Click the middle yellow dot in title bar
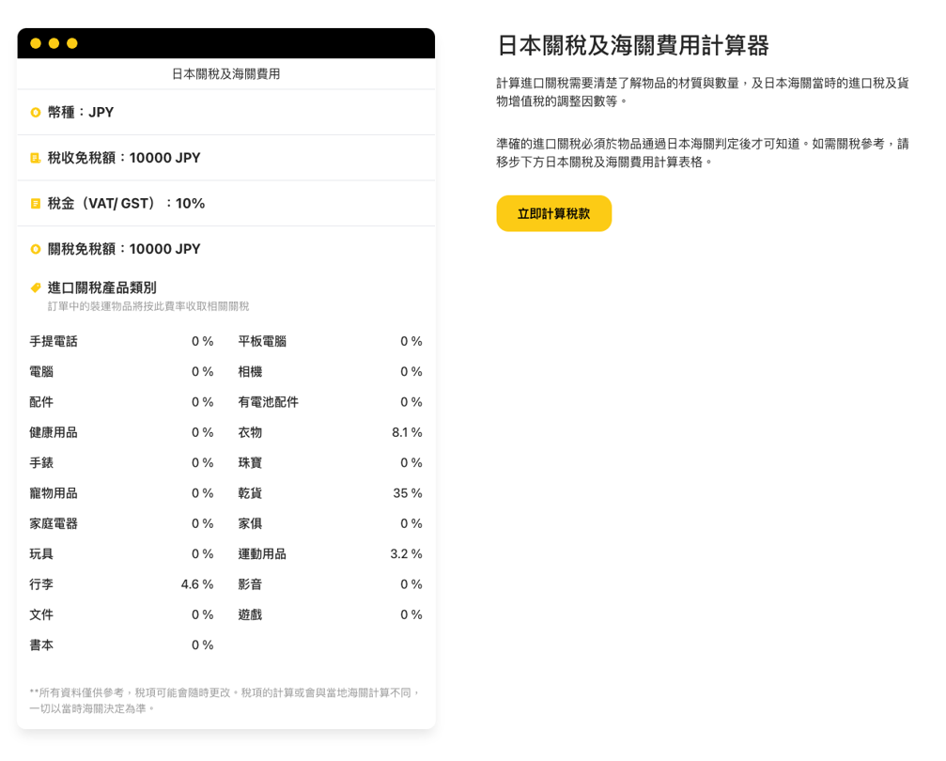Image resolution: width=946 pixels, height=761 pixels. pyautogui.click(x=54, y=43)
